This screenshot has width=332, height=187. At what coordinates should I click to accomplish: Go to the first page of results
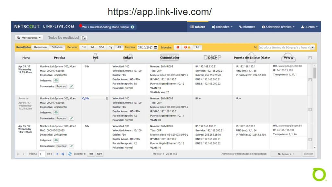pyautogui.click(x=18, y=154)
